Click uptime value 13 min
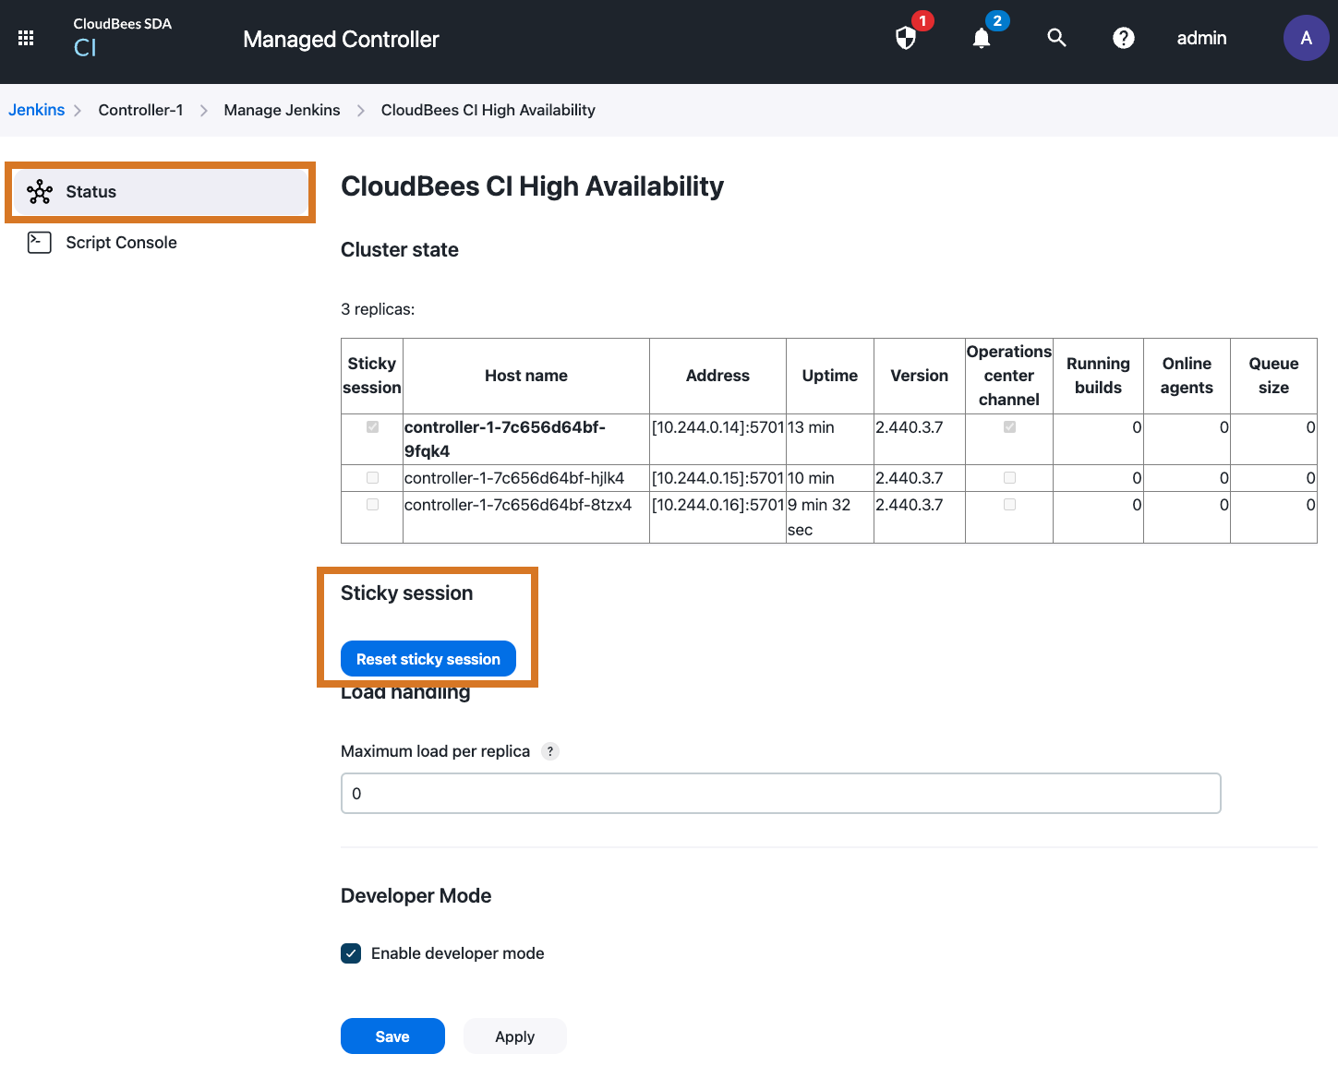Screen dimensions: 1338x1078 pos(811,427)
